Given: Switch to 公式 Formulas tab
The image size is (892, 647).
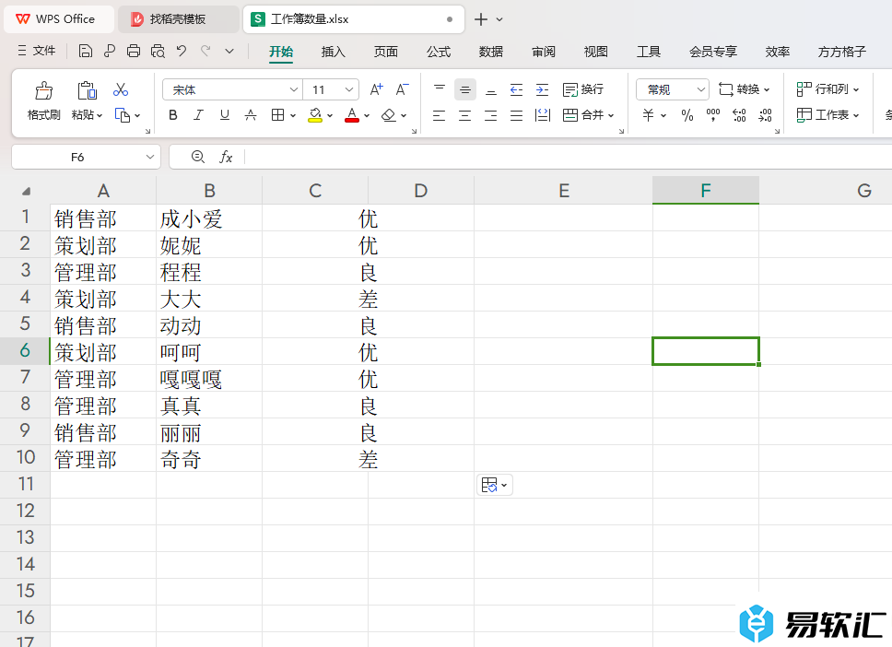Looking at the screenshot, I should pos(439,52).
